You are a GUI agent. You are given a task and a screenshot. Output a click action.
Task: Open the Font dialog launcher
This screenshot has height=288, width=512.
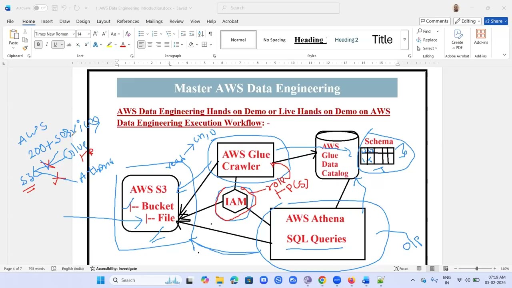pyautogui.click(x=132, y=56)
